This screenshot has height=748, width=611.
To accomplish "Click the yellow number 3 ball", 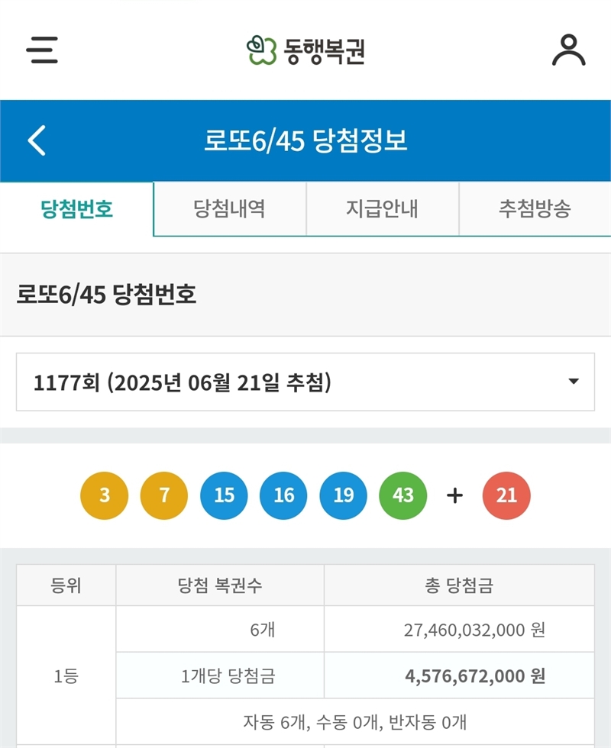I will click(104, 495).
